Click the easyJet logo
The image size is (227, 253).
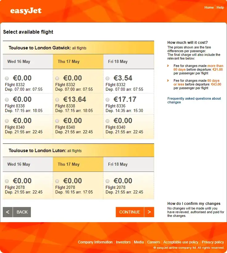pos(26,10)
